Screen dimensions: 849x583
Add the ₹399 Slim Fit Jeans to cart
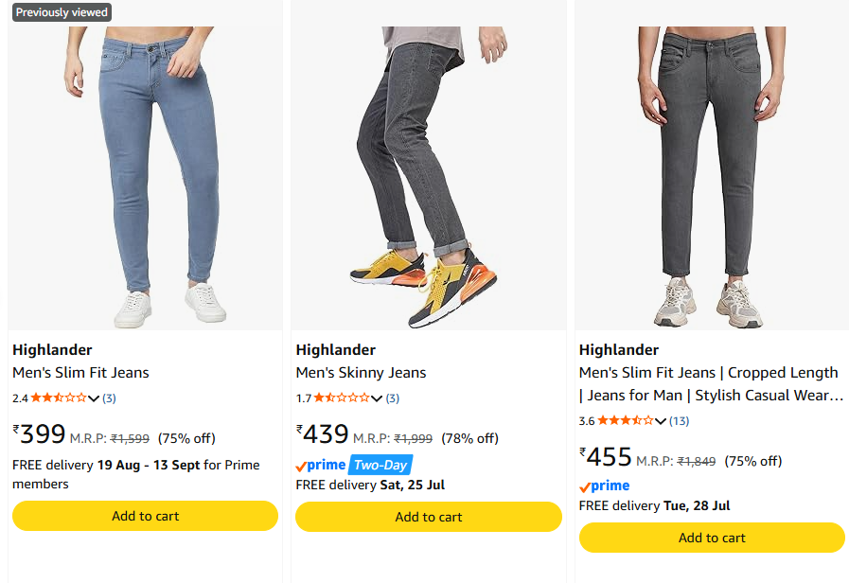[x=145, y=516]
